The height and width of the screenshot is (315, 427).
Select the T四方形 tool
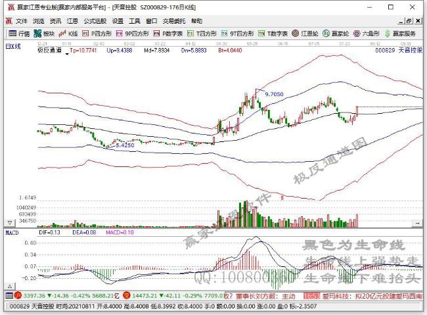[202, 34]
